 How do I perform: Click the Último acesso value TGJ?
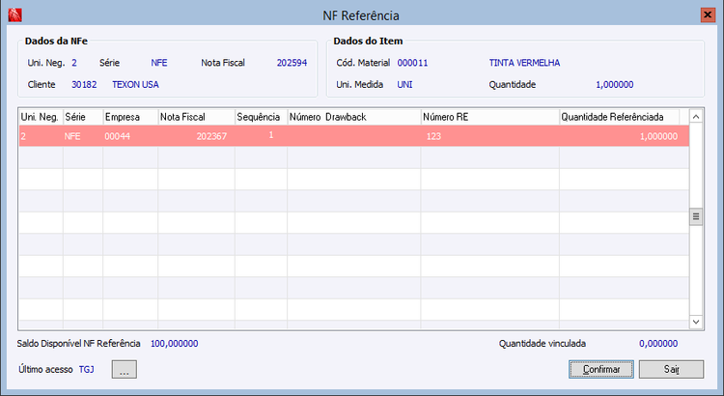coord(86,369)
